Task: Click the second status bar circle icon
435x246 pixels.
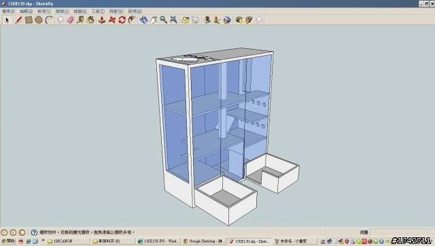Action: click(x=13, y=232)
